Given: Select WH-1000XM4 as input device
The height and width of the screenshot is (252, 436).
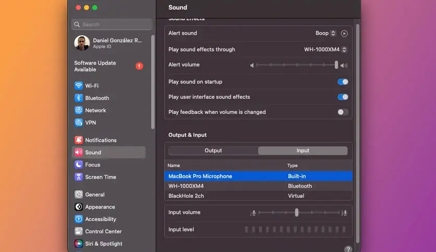Looking at the screenshot, I should pyautogui.click(x=258, y=186).
